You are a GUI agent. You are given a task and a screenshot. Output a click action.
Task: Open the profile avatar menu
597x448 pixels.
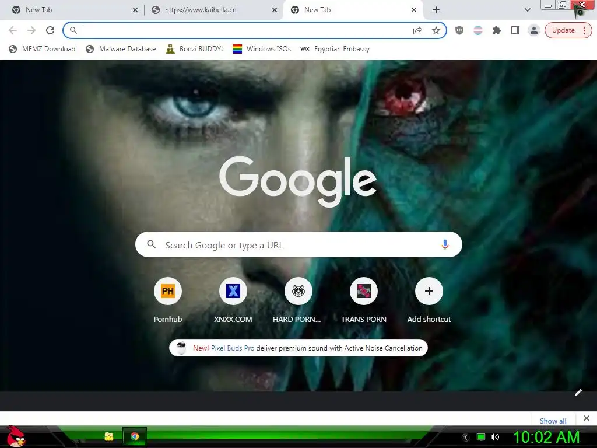534,30
